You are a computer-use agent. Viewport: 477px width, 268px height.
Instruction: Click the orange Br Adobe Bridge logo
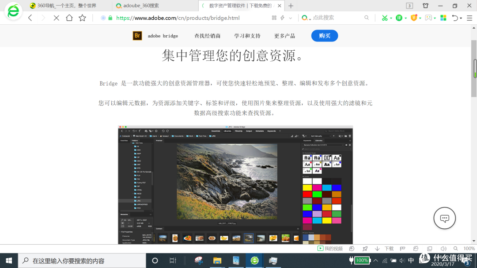[x=137, y=36]
